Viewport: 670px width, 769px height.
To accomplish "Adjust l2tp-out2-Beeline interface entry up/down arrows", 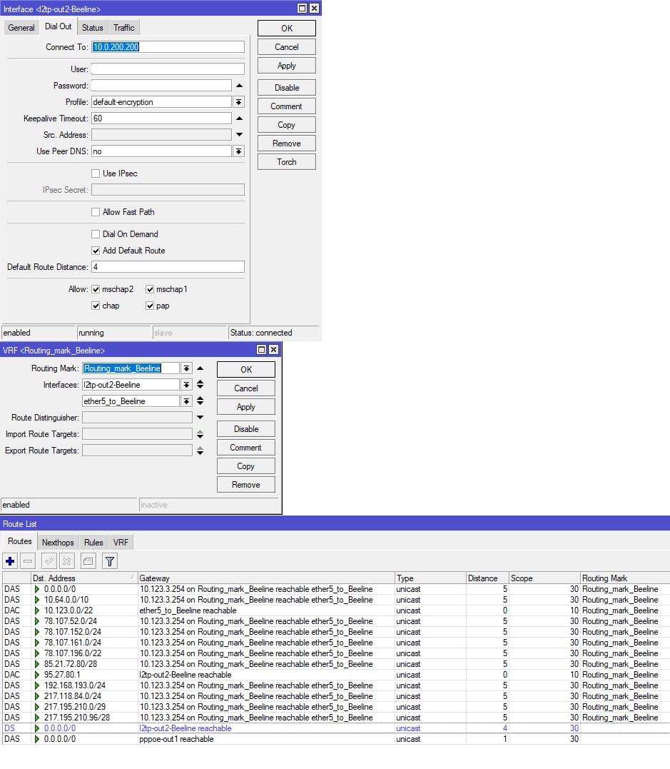I will click(200, 384).
